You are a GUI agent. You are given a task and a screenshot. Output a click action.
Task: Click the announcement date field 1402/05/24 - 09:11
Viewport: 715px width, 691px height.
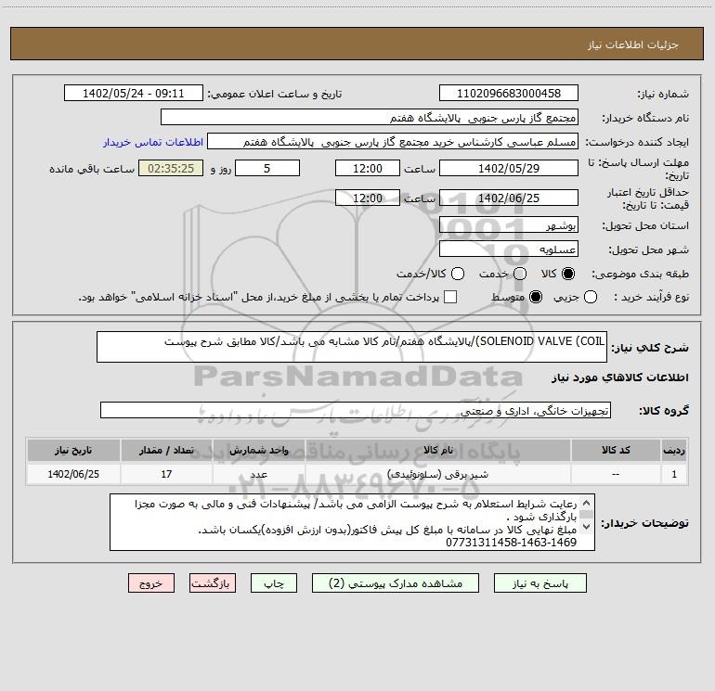pyautogui.click(x=133, y=93)
